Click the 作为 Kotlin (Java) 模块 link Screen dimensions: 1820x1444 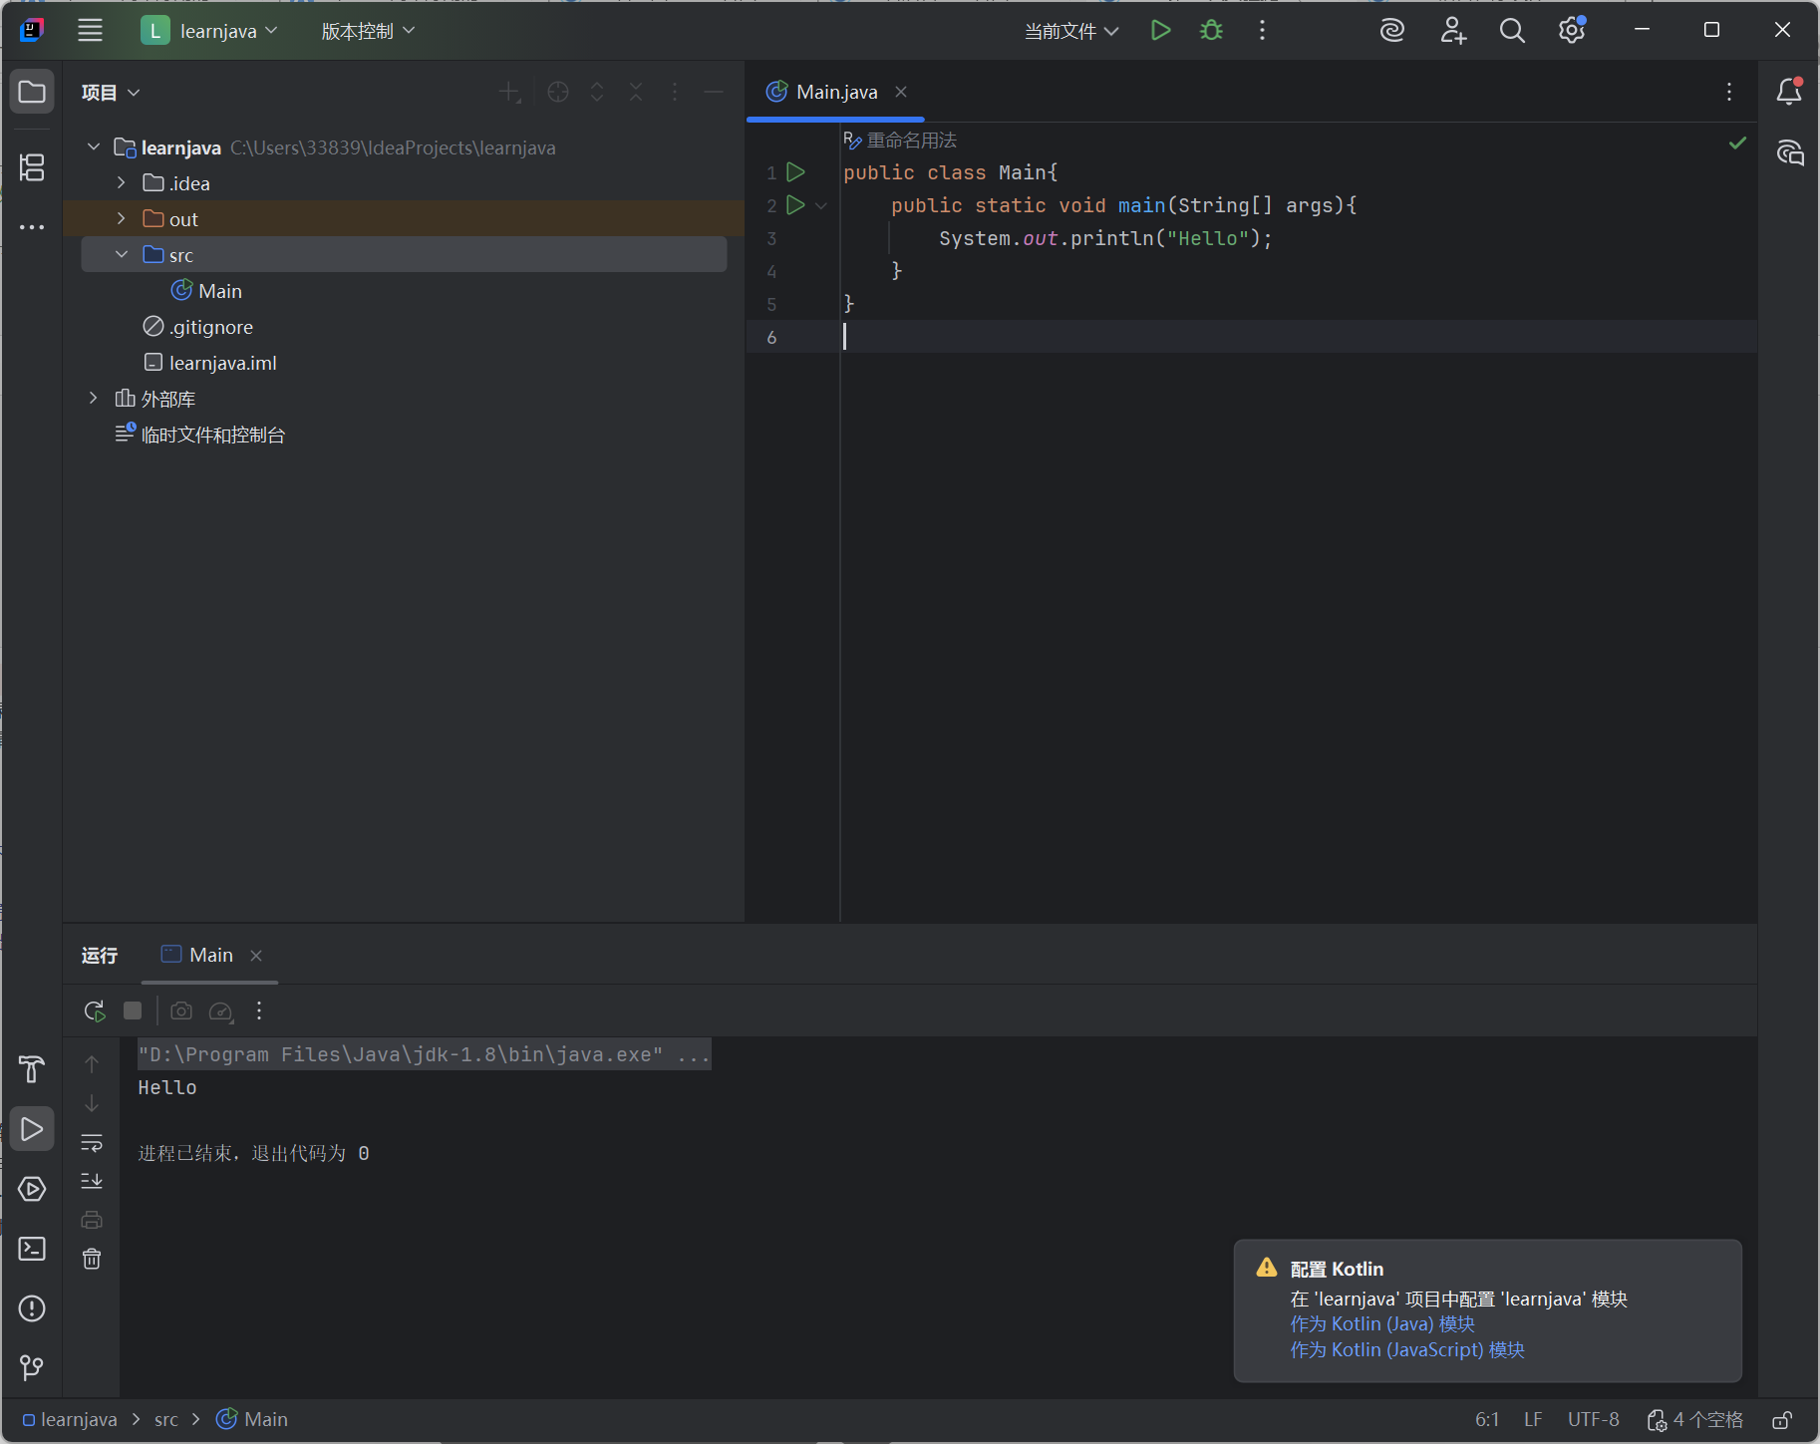1382,1324
